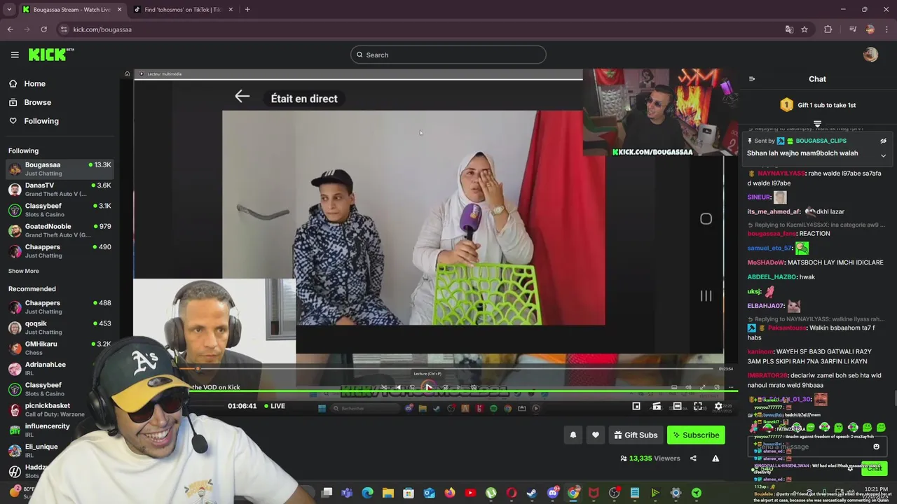
Task: Jump to LIVE in the player
Action: 275,406
